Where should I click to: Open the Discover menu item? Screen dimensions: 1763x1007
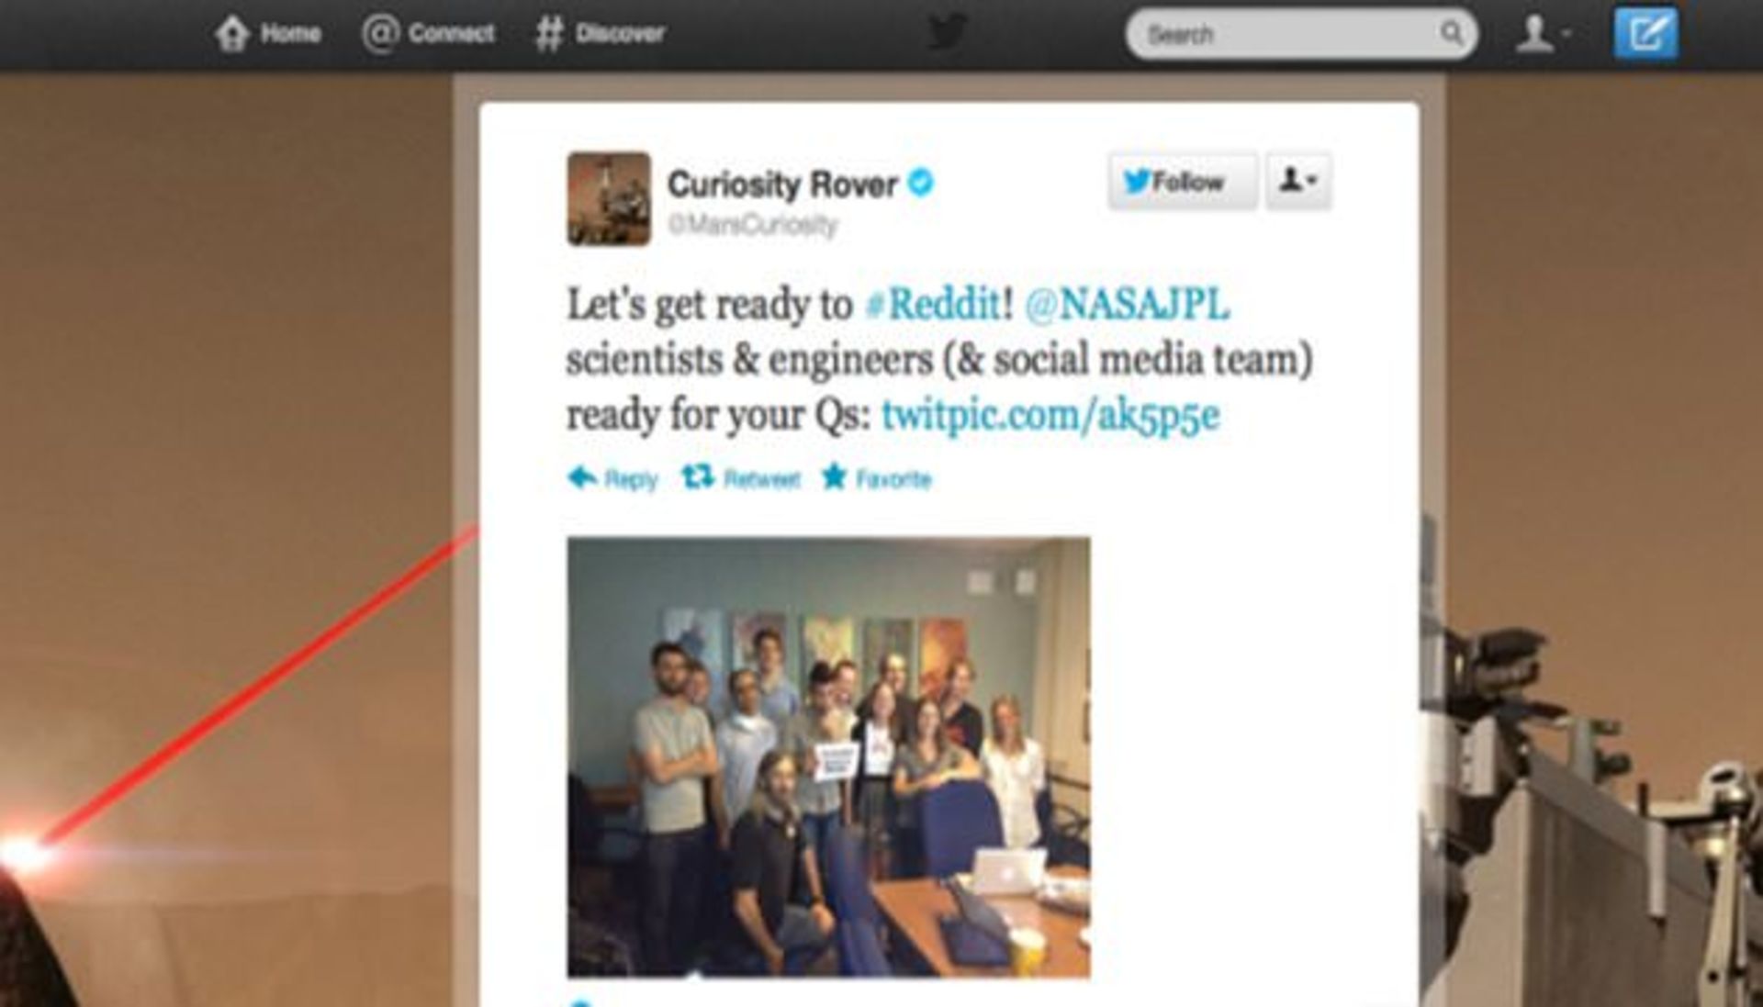click(600, 34)
